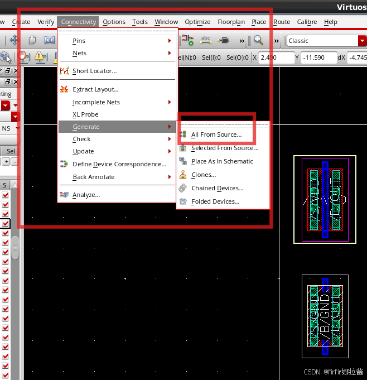Toggle the fifth checkbox in S column

(x=6, y=233)
